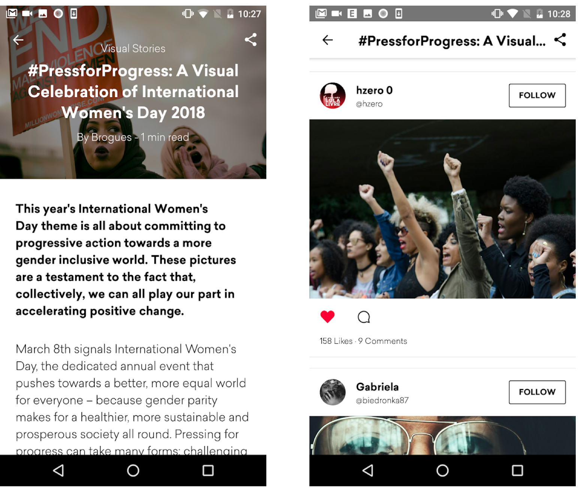Tap the @hzero username handle
The height and width of the screenshot is (493, 578).
[x=369, y=104]
